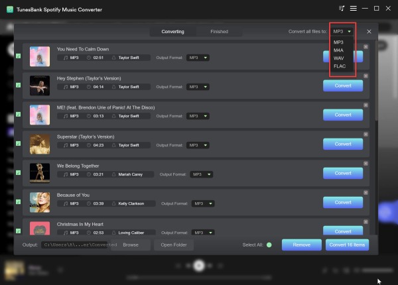This screenshot has width=398, height=285.
Task: Click play button in blurred player bar
Action: click(199, 266)
